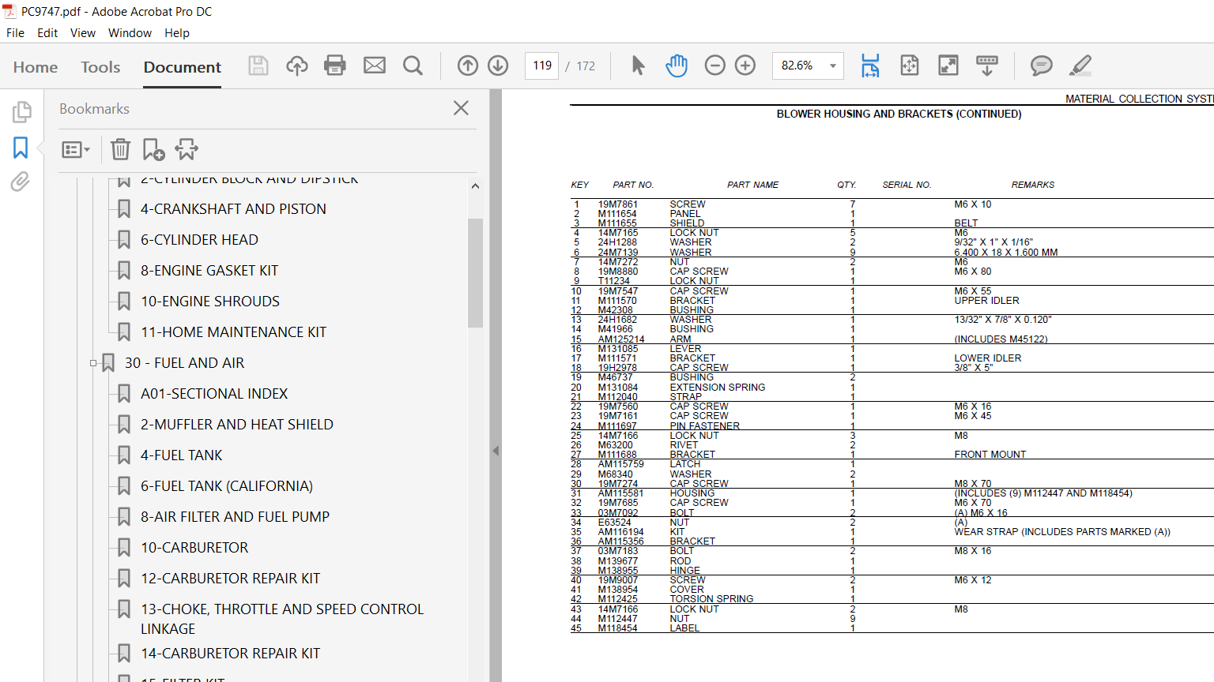Click the PART NO. column header
1214x682 pixels.
point(633,185)
